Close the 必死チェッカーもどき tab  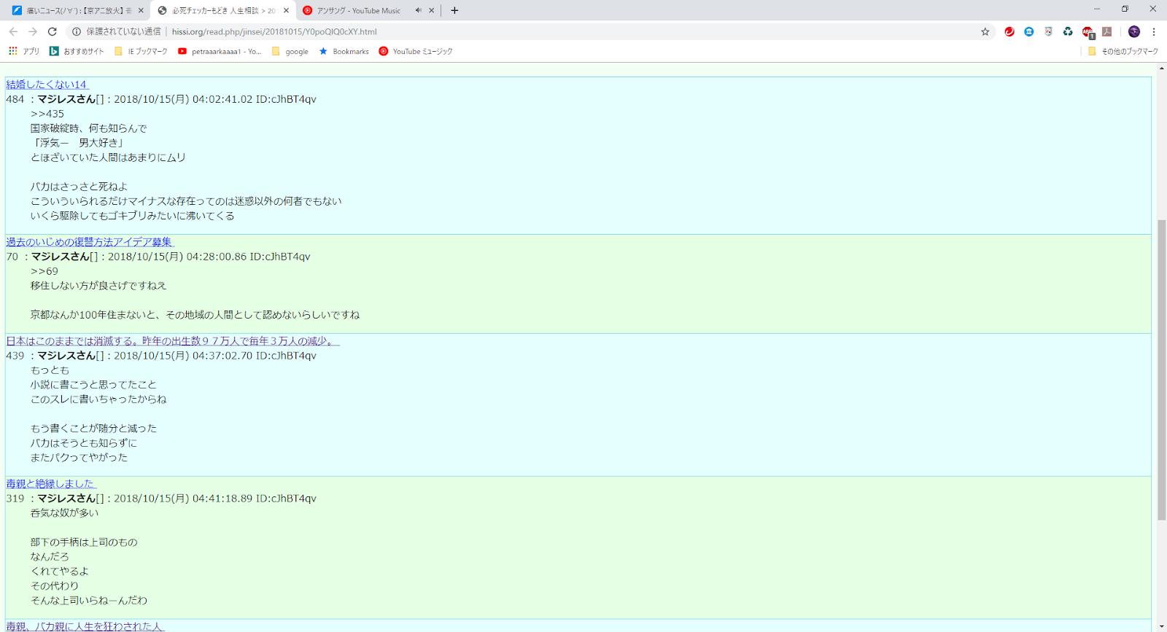286,10
